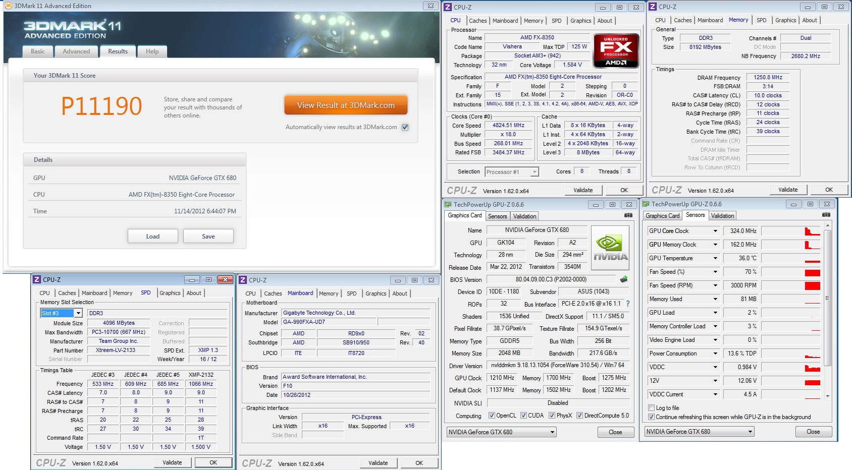Screen dimensions: 852x470
Task: Click the CPU-Z title icon in the Mainboard window
Action: tap(243, 280)
